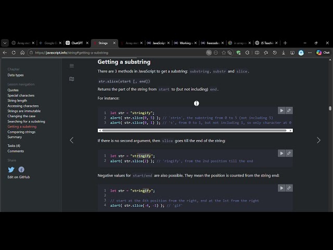Click the address bar URL
The height and width of the screenshot is (250, 333).
pyautogui.click(x=72, y=53)
